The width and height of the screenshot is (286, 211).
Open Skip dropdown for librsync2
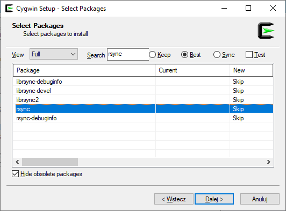(238, 100)
